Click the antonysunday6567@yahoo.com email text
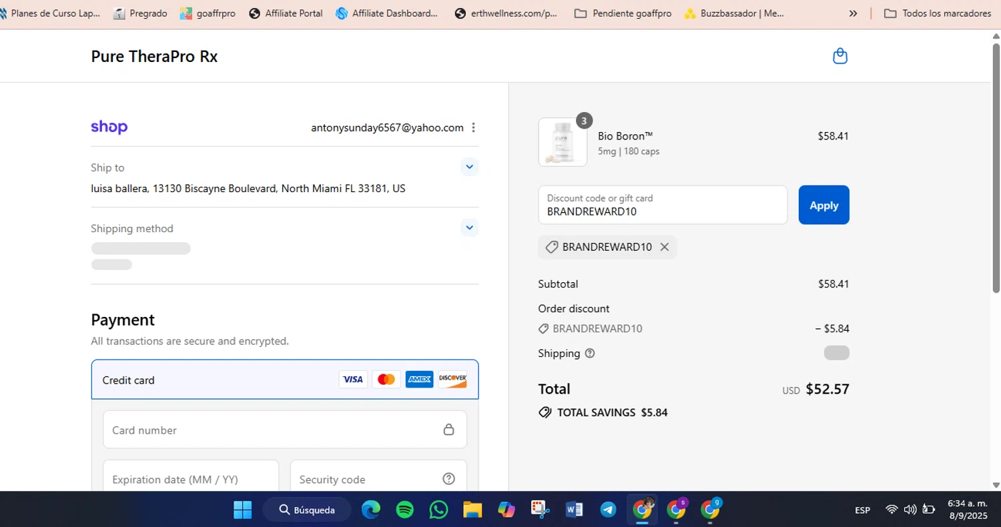Viewport: 1001px width, 527px height. [x=387, y=127]
